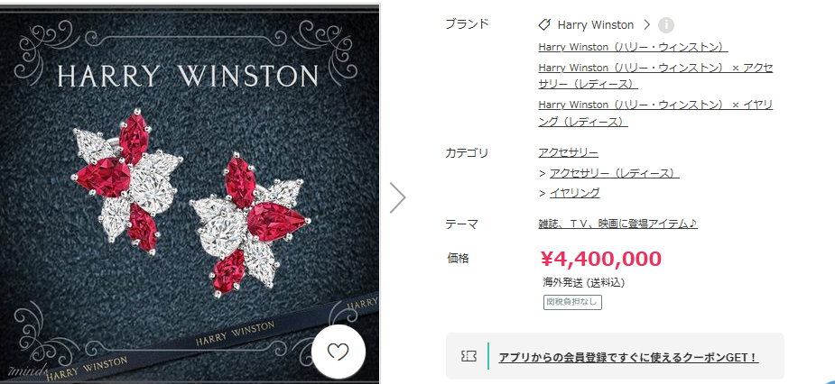Open the Harry Winston × アクセサリー(レディース) link
This screenshot has width=835, height=384.
[655, 76]
